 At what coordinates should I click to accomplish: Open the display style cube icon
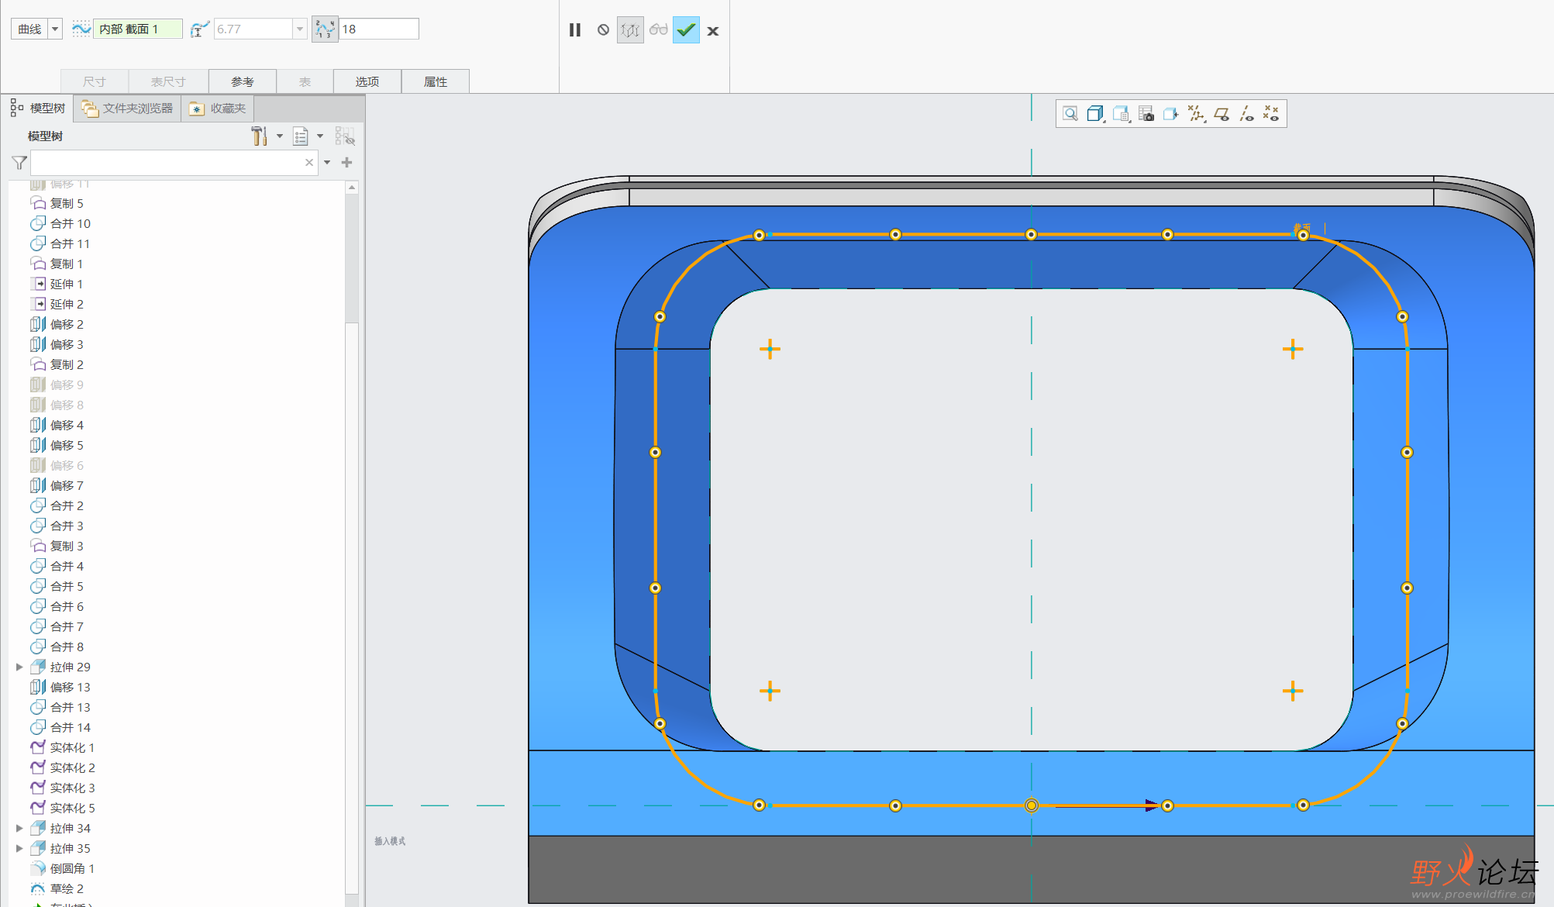point(1095,114)
